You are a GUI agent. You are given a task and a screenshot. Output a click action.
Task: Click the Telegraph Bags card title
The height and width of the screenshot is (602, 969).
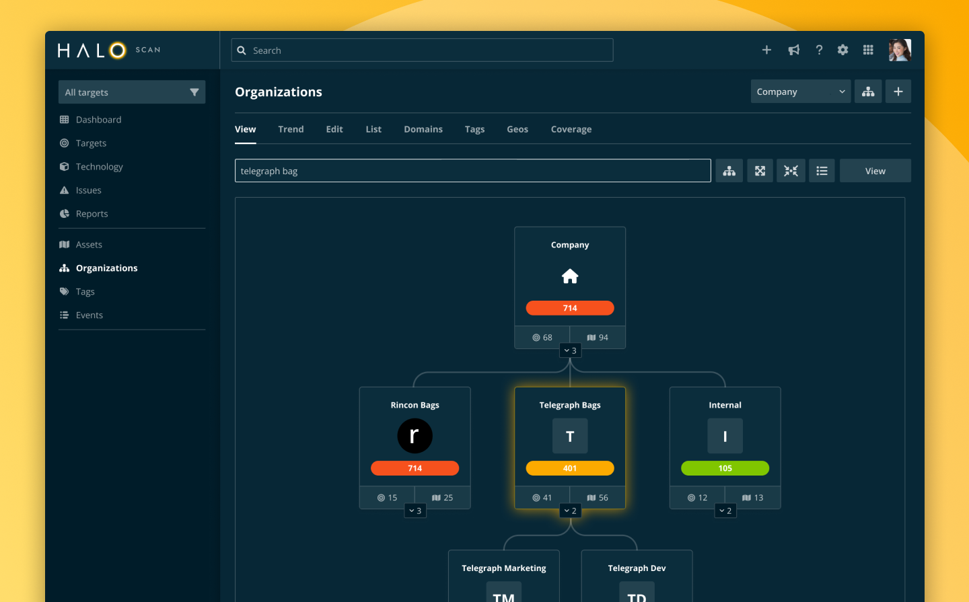point(570,405)
